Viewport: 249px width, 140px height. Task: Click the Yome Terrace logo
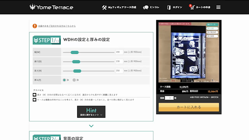(51, 7)
